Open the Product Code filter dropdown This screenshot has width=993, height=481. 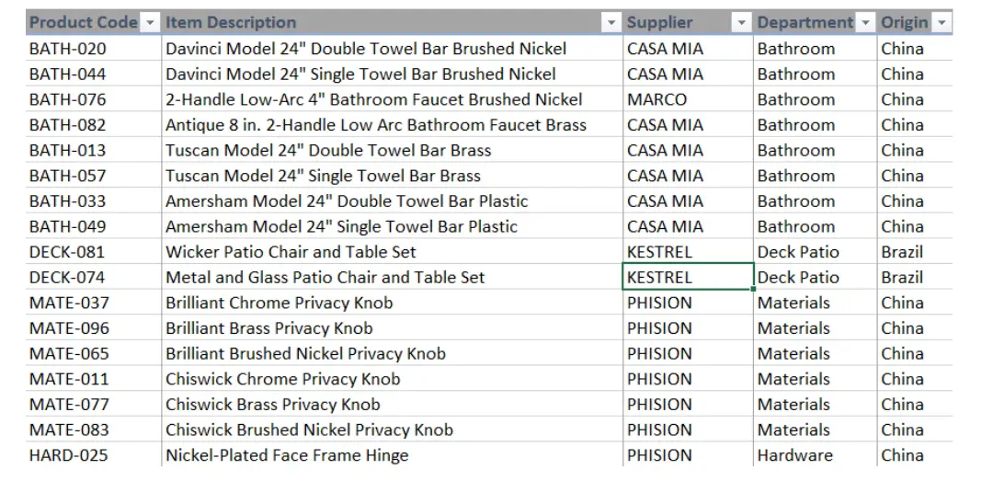point(150,23)
